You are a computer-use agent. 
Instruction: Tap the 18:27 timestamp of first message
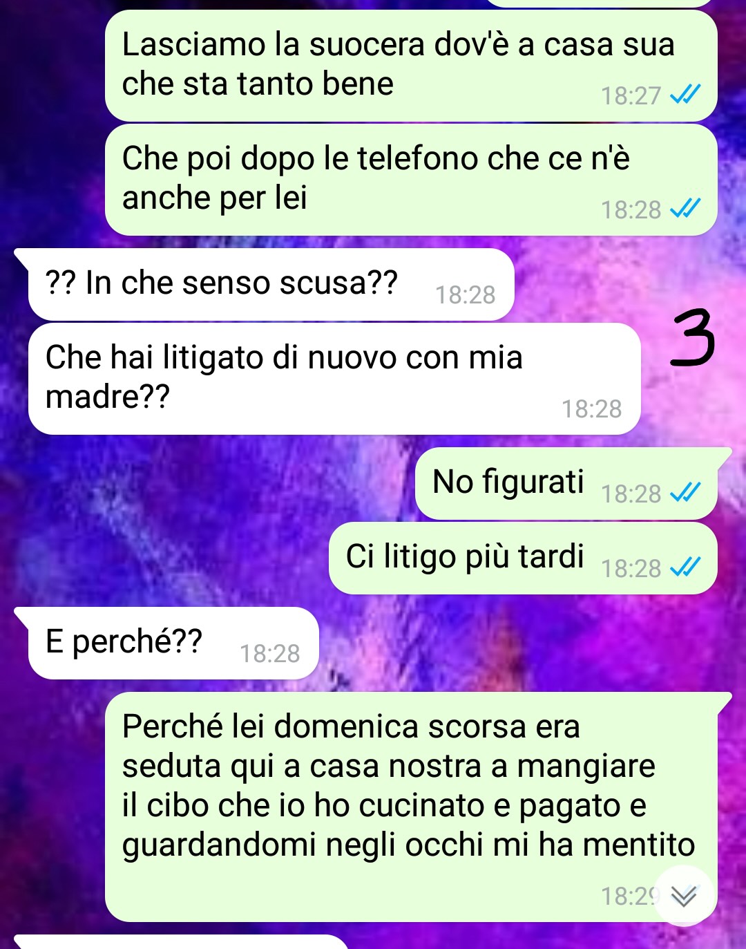pyautogui.click(x=631, y=95)
